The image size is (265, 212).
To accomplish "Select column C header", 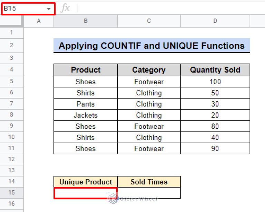I will point(149,21).
